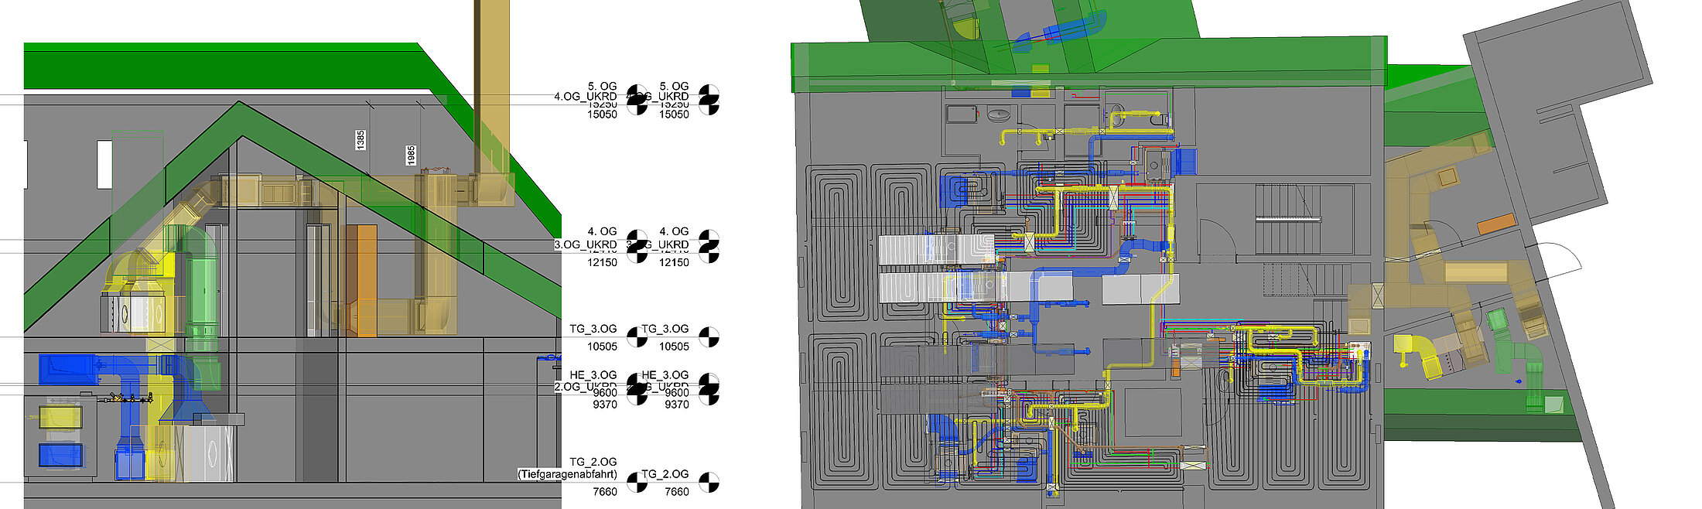Click the rightmost TG_2.OG level marker symbol
1702x509 pixels.
tap(709, 483)
